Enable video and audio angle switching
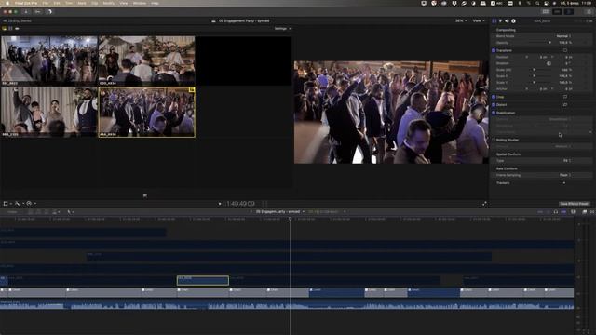The height and width of the screenshot is (335, 596). [x=5, y=29]
